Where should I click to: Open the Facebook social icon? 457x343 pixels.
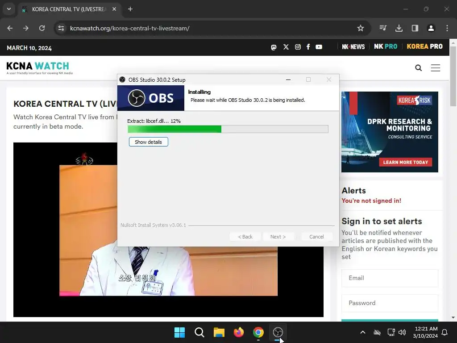point(308,47)
